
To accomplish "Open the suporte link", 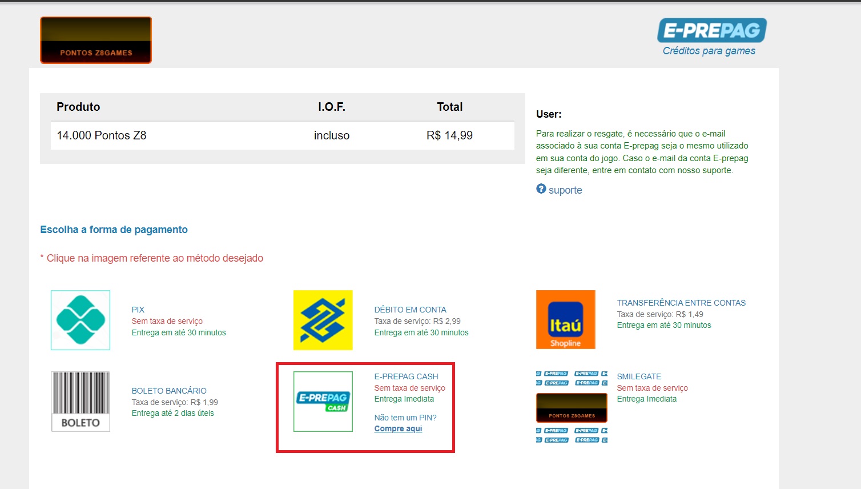I will click(x=565, y=190).
